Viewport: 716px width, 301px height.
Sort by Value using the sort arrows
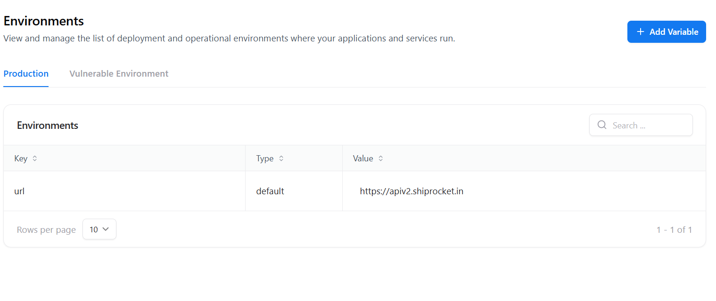click(x=380, y=158)
